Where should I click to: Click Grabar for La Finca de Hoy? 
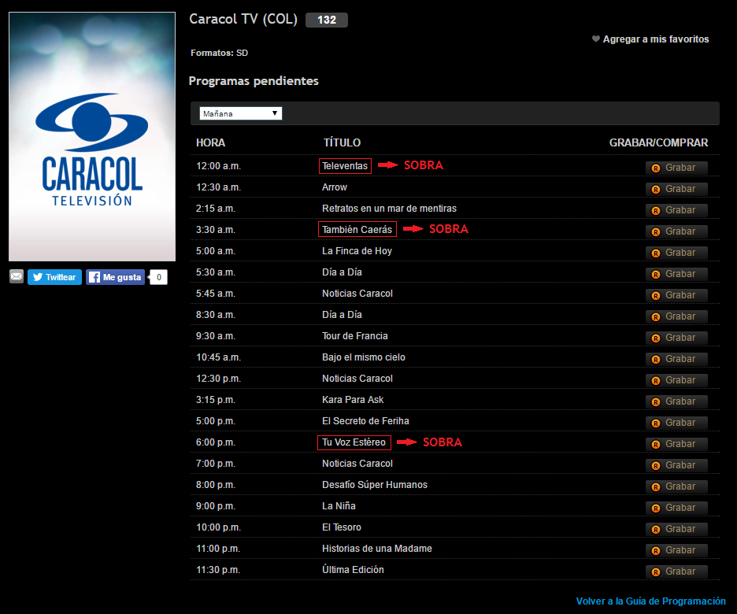(676, 253)
